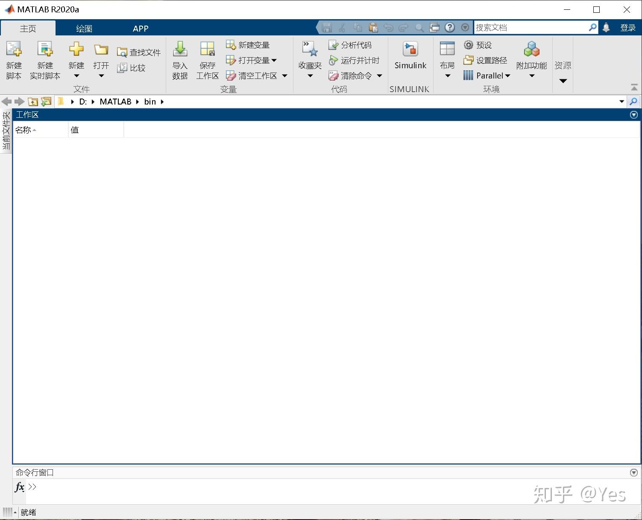Expand the Parallel menu
The width and height of the screenshot is (642, 520).
[x=508, y=76]
